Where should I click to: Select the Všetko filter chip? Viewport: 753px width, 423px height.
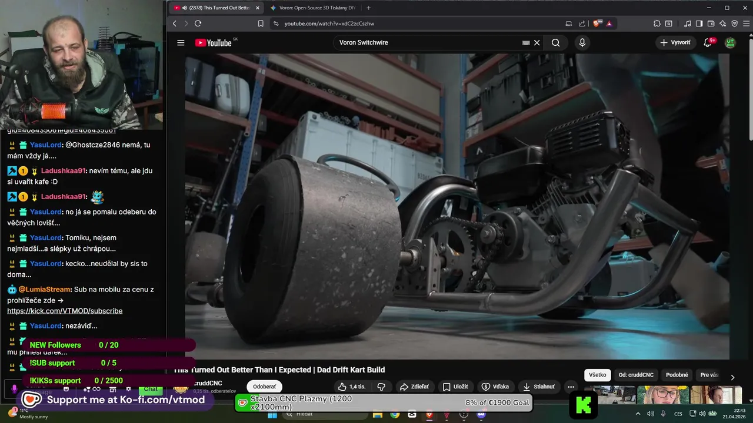pos(597,375)
